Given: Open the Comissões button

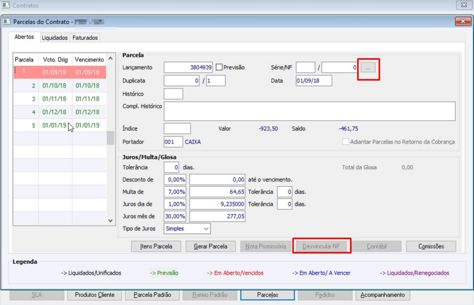Looking at the screenshot, I should click(431, 246).
